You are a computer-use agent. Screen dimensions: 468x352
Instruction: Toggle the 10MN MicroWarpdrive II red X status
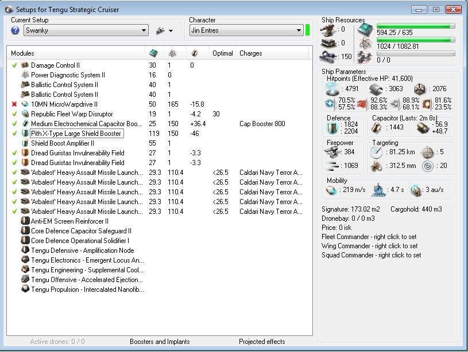(x=14, y=104)
